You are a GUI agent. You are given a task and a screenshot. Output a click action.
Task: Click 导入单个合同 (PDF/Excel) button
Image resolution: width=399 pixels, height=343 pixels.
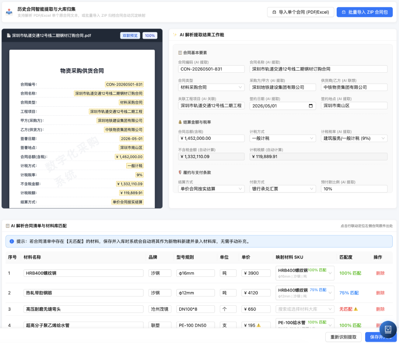tap(300, 12)
